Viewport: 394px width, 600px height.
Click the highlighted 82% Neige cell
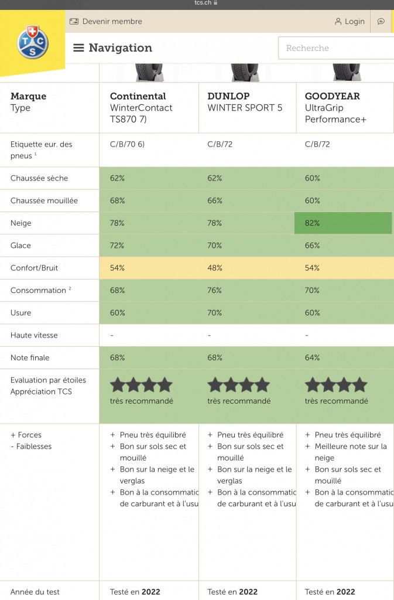tap(343, 223)
